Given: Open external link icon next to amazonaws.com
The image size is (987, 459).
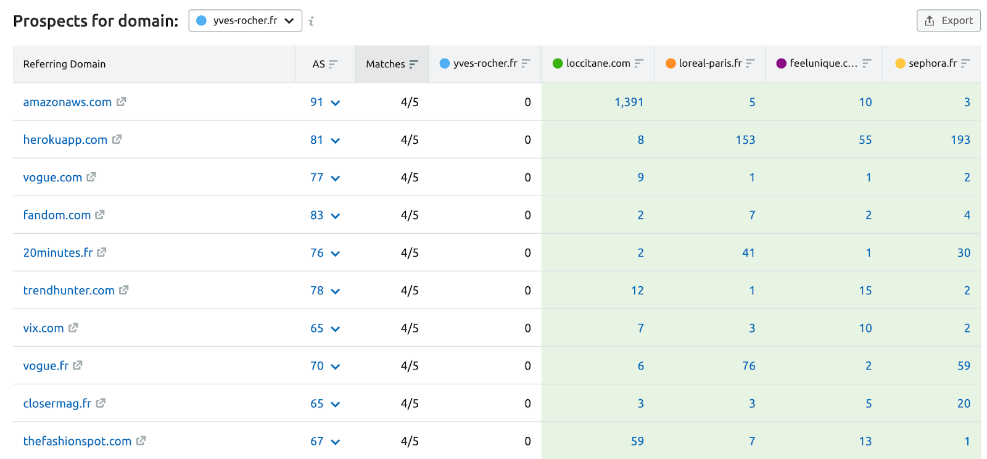Looking at the screenshot, I should [121, 101].
